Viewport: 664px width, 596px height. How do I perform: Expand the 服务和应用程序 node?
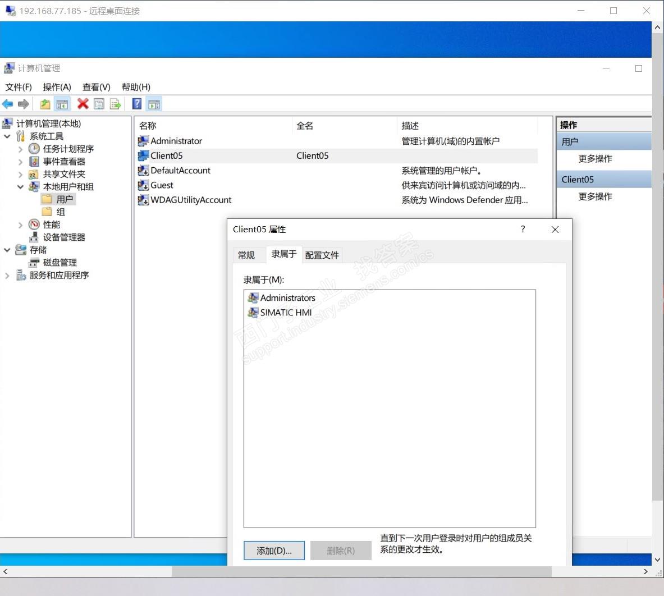[7, 276]
